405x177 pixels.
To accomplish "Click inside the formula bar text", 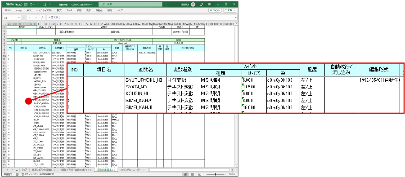I will (140, 18).
